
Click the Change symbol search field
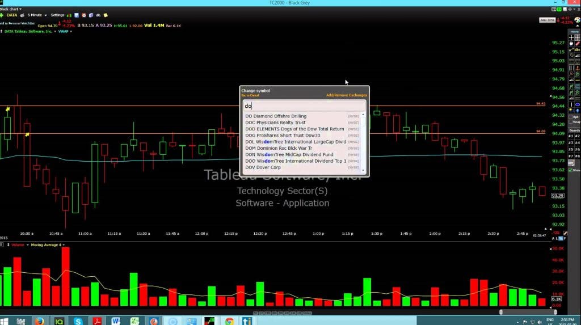point(304,106)
